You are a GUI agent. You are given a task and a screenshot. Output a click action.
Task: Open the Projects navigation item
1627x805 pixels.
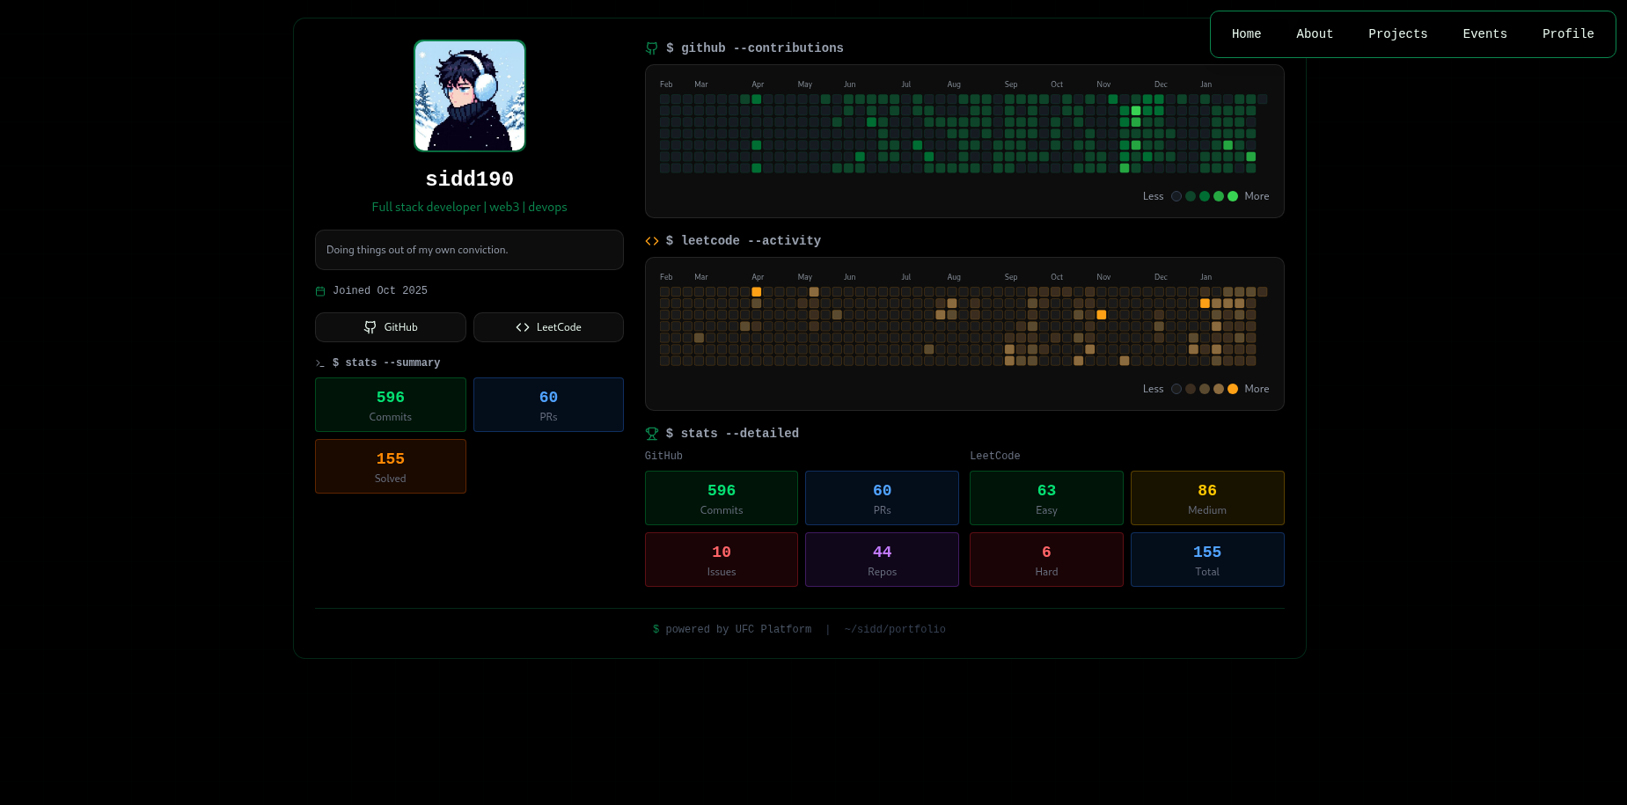[x=1397, y=34]
